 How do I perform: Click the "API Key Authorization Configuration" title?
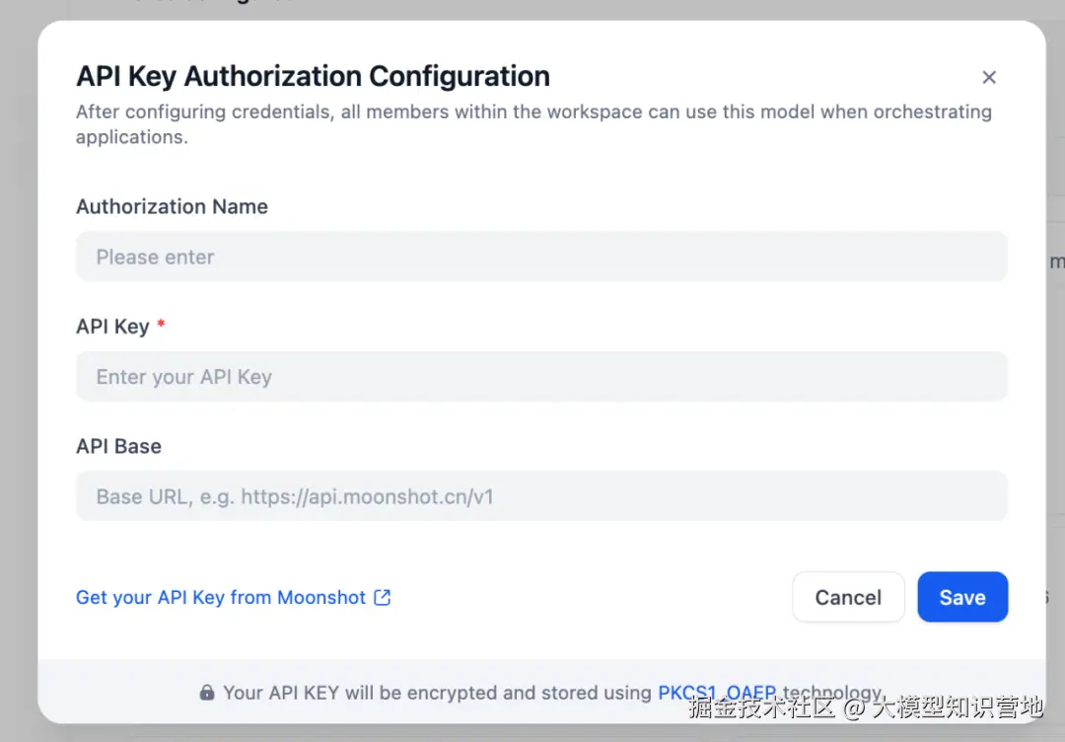tap(313, 76)
